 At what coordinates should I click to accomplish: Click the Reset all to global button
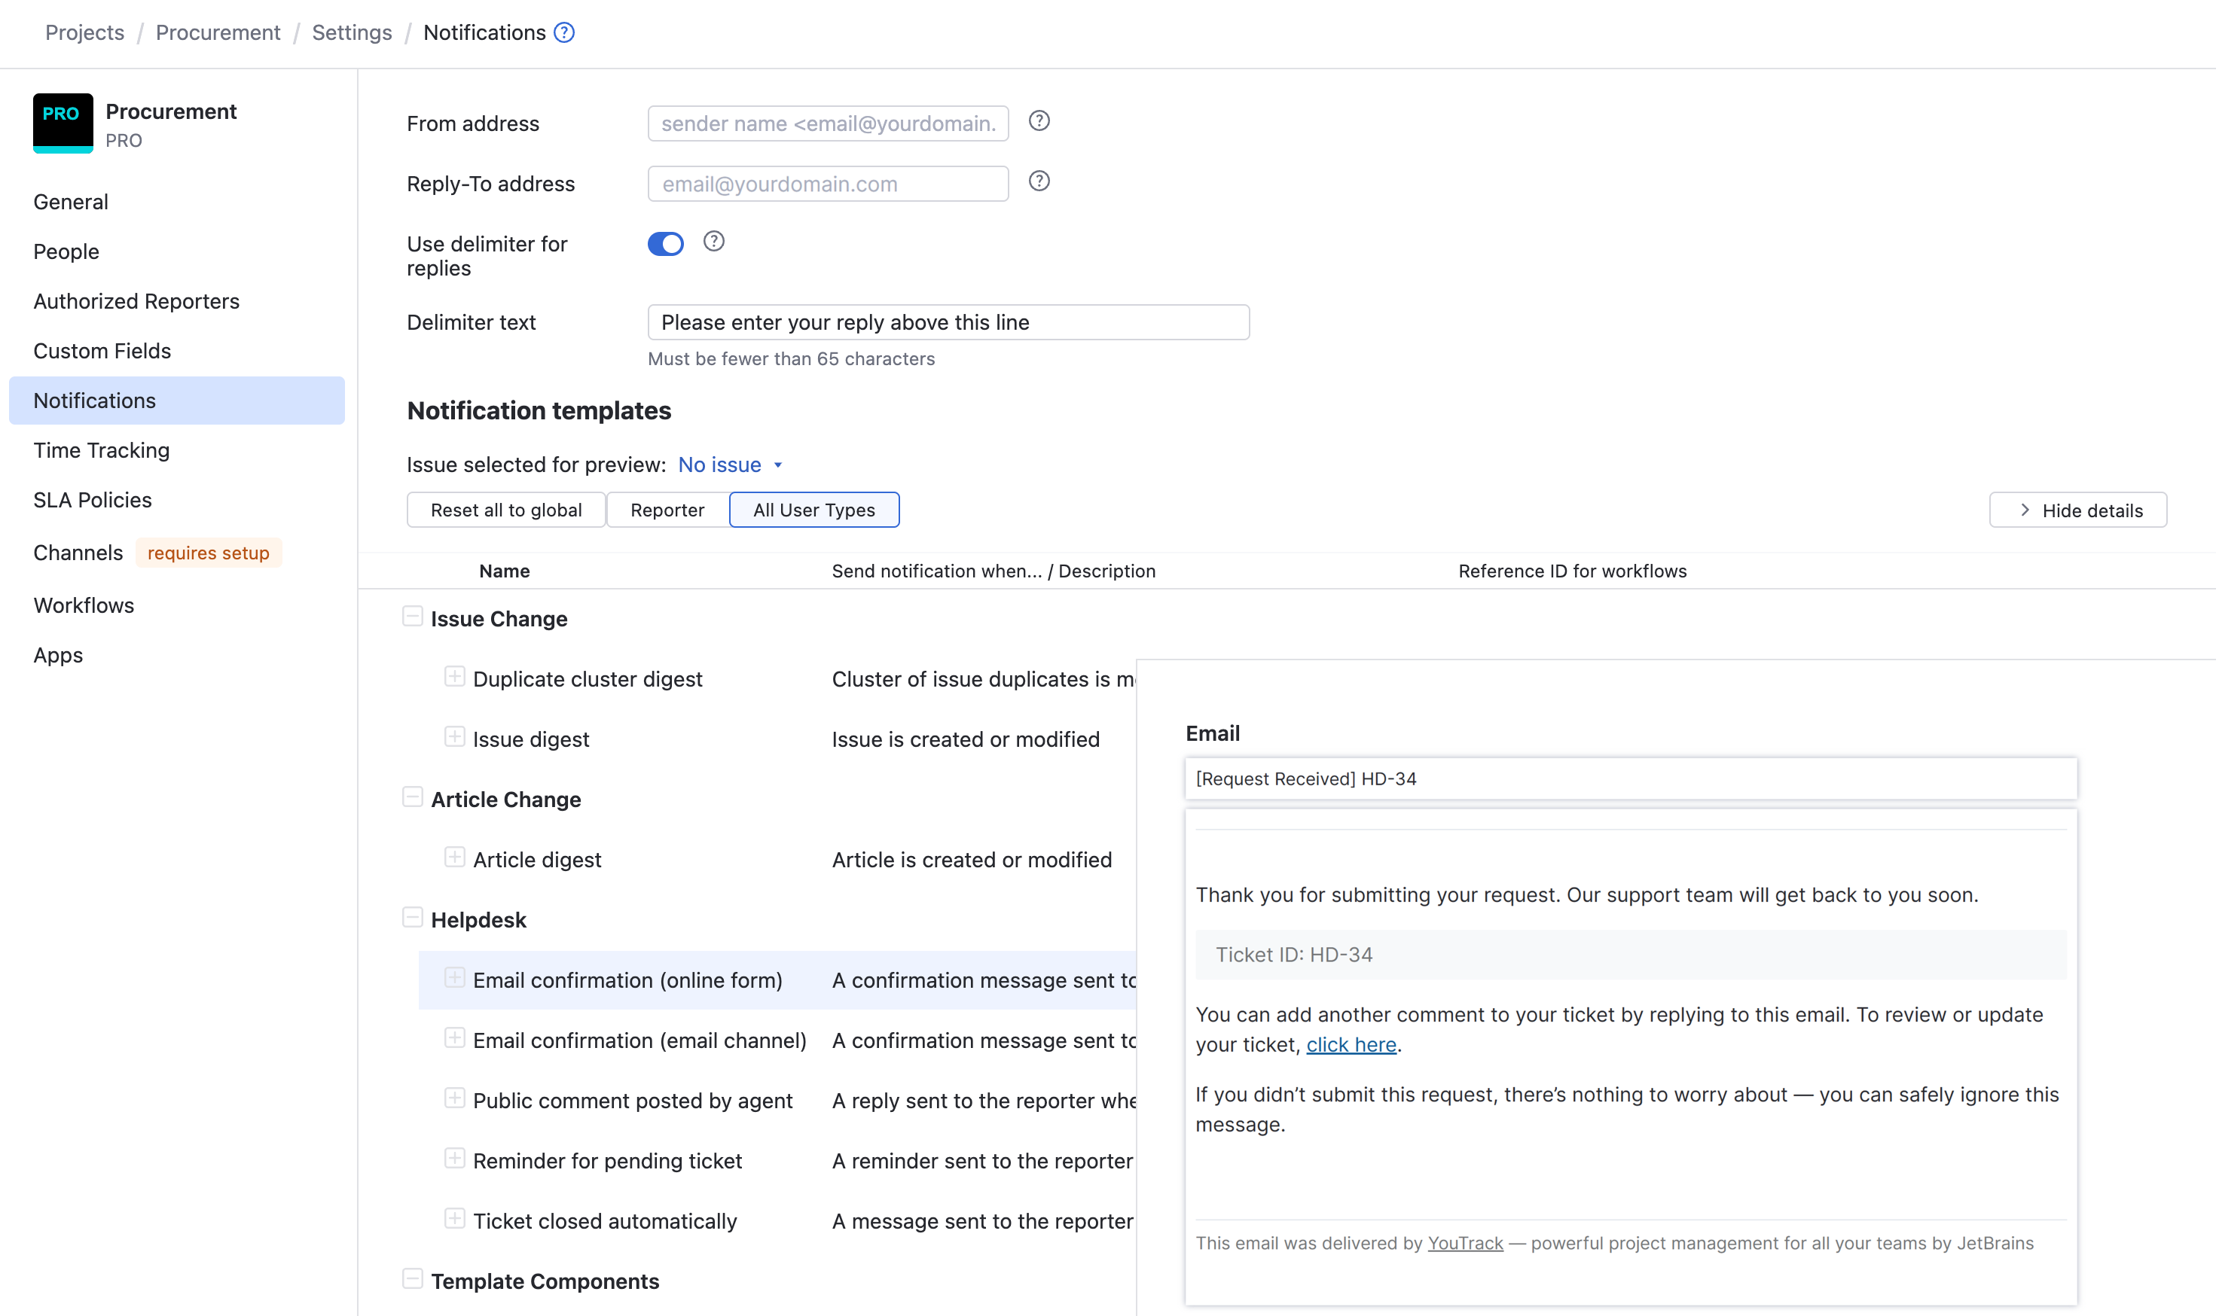505,510
